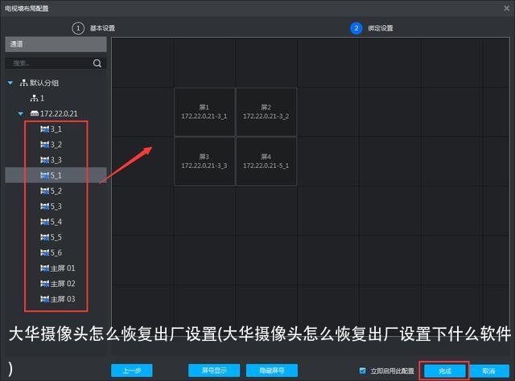This screenshot has height=381, width=515.
Task: Click the screen icon for channel 3_3
Action: point(45,160)
